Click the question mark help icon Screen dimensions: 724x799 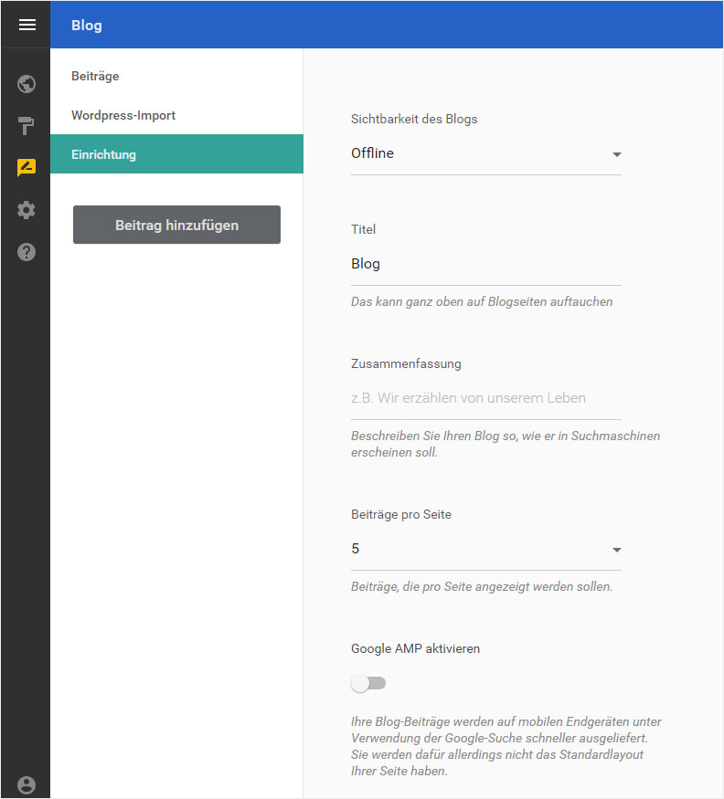tap(26, 252)
